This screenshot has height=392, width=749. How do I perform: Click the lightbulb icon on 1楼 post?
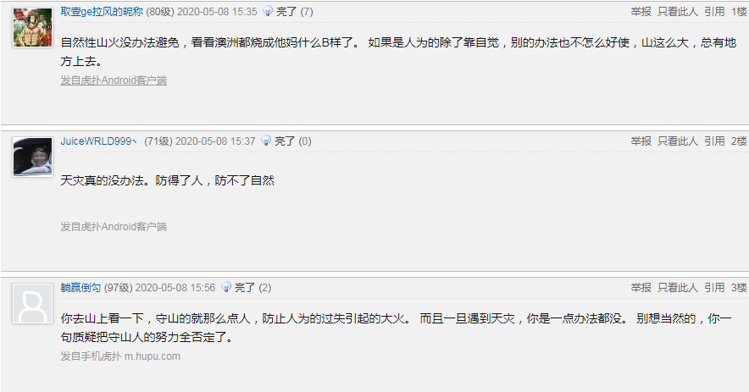click(x=268, y=11)
